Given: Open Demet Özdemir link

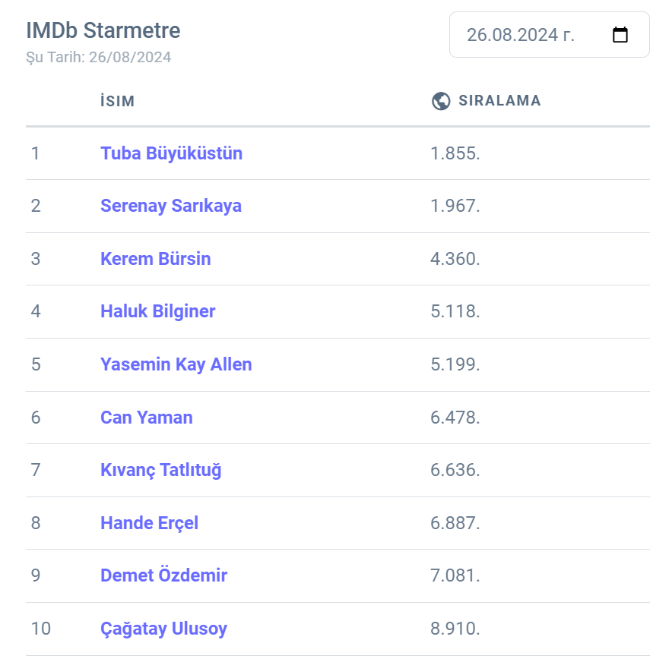Looking at the screenshot, I should [x=163, y=575].
